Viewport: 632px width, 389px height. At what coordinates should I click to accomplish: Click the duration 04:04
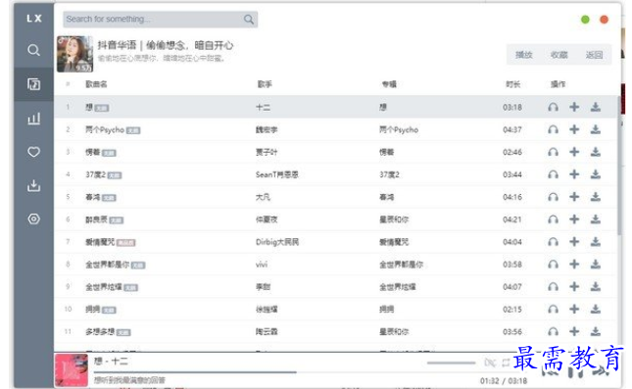tap(512, 242)
